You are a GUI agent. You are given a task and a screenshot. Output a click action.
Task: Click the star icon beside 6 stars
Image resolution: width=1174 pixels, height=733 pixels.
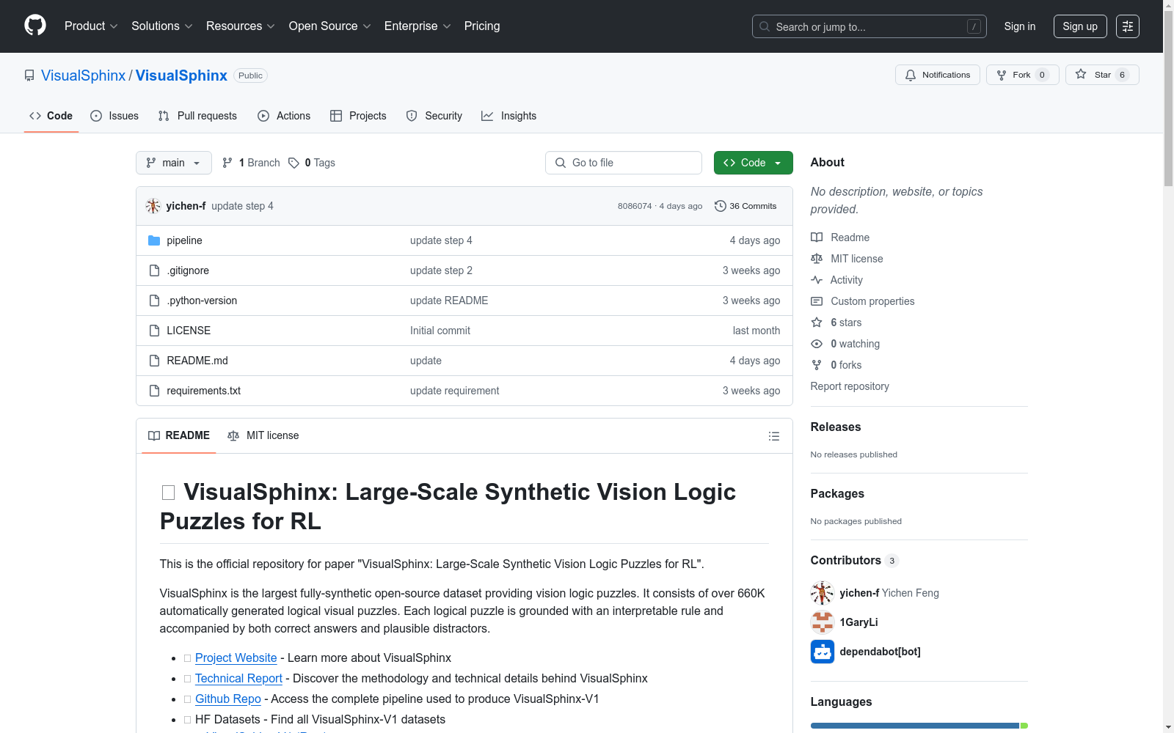817,323
